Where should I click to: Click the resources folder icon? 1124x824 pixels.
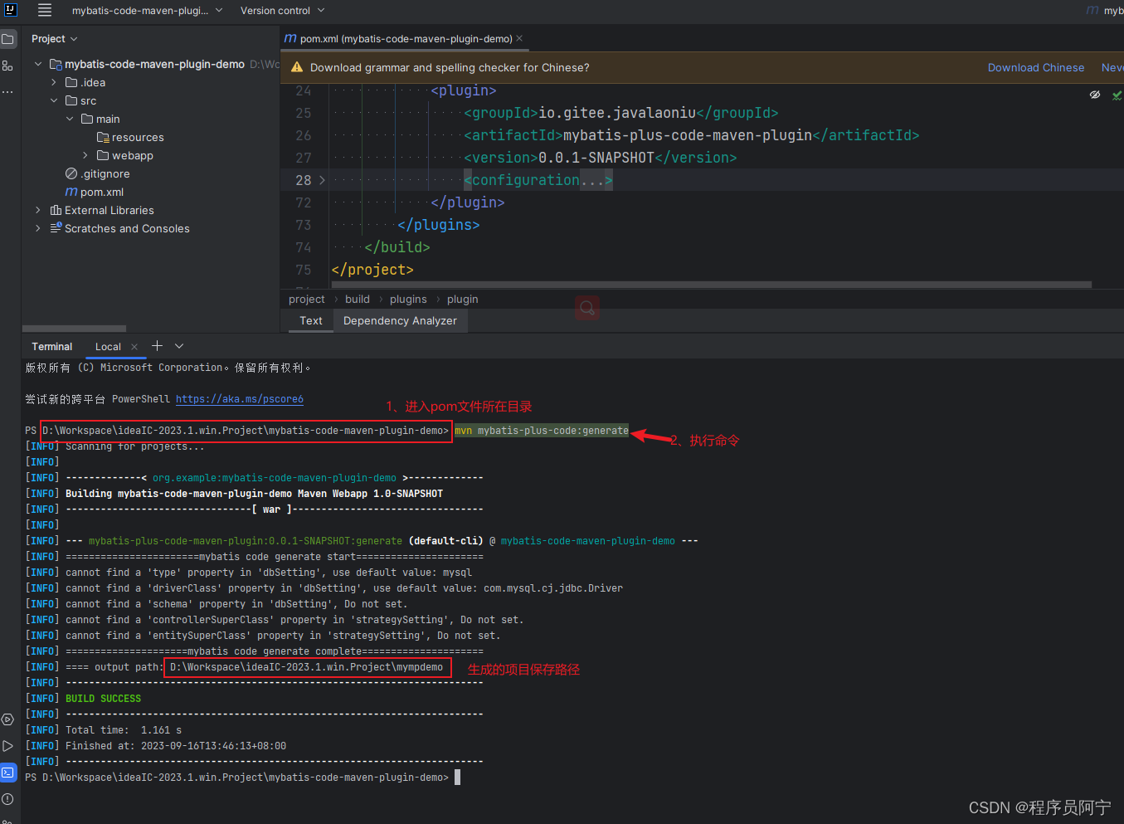pos(103,137)
